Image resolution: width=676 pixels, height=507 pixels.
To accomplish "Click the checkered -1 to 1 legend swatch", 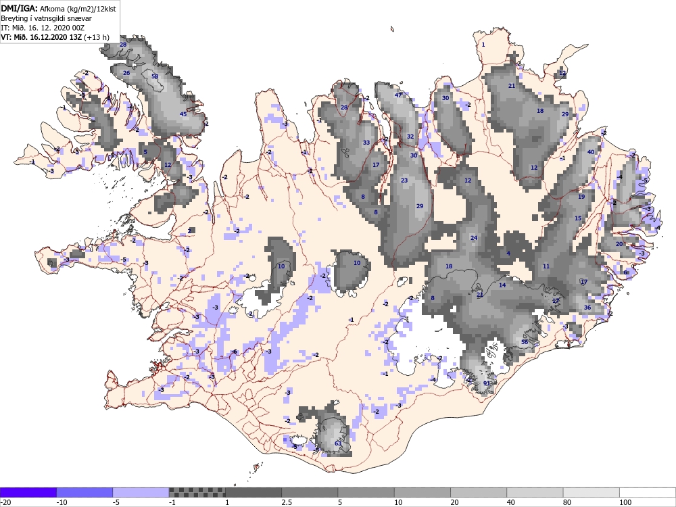I will pos(197,492).
